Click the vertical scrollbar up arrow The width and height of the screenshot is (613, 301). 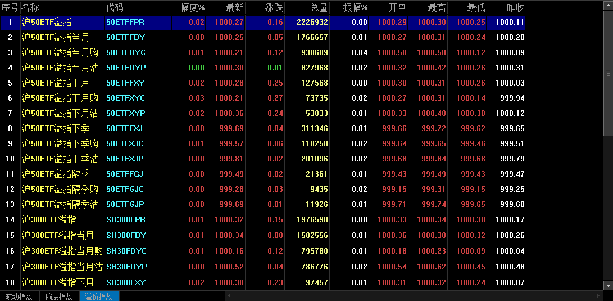[x=608, y=5]
